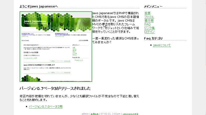
Task: Click これにコメントする link
Action: point(130,114)
